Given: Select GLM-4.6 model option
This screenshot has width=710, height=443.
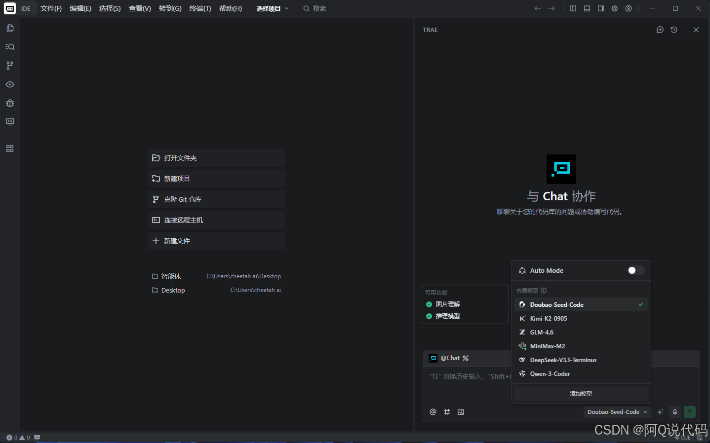Looking at the screenshot, I should point(581,332).
